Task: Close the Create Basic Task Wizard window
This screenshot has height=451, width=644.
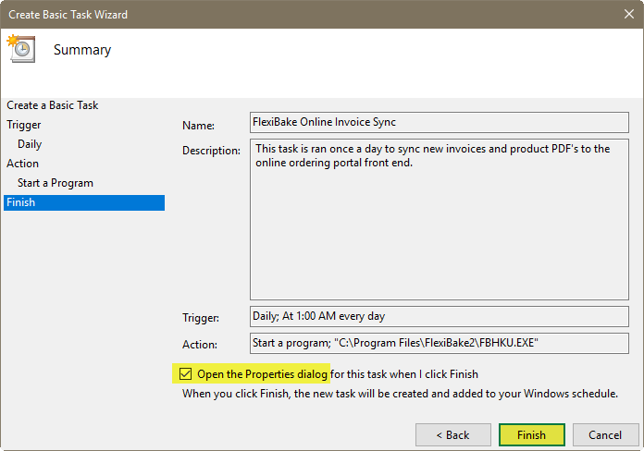Action: 629,14
